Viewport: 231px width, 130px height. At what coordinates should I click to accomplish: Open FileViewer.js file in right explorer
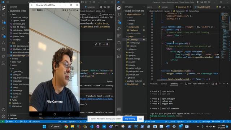click(134, 43)
